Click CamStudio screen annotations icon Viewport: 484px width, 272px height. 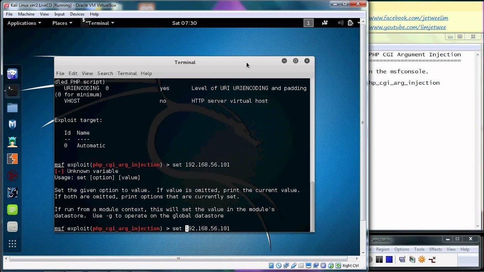(x=413, y=259)
